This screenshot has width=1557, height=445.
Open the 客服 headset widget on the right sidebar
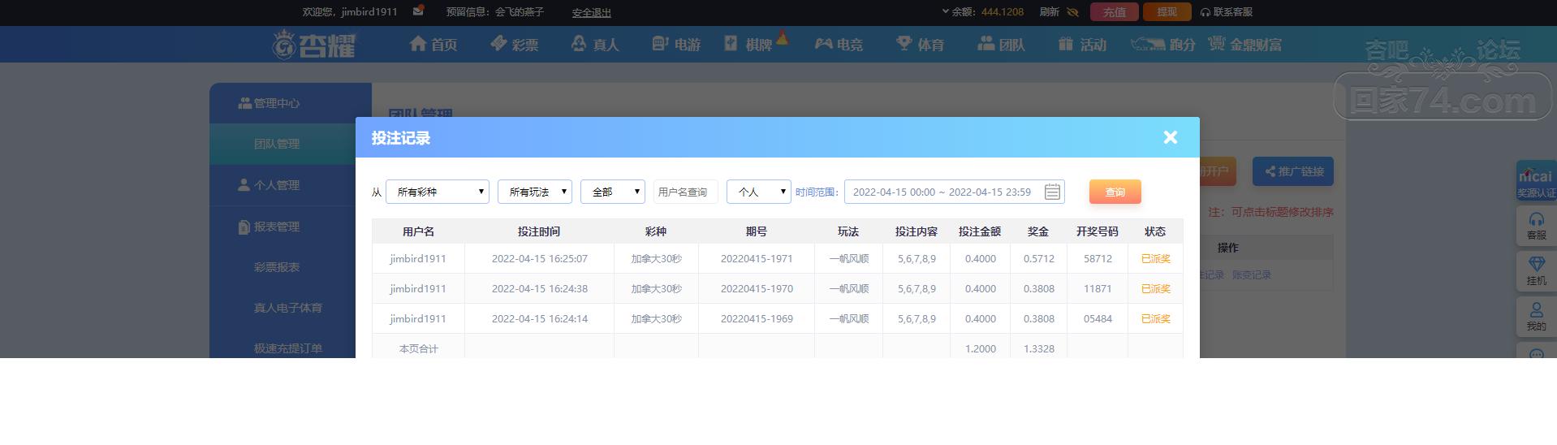point(1536,226)
